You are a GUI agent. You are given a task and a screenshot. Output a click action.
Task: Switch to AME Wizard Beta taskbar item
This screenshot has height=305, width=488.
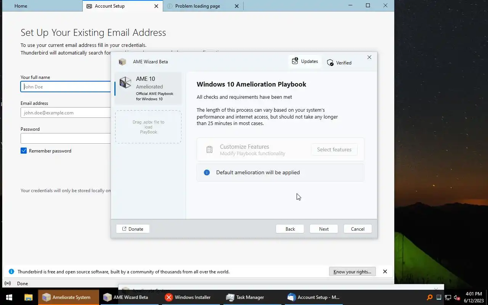pos(130,297)
